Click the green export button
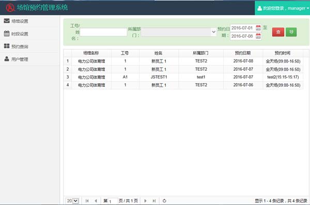310x205 pixels. (291, 32)
